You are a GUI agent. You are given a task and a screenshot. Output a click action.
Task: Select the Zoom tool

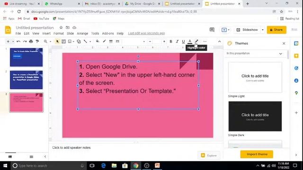click(x=45, y=42)
